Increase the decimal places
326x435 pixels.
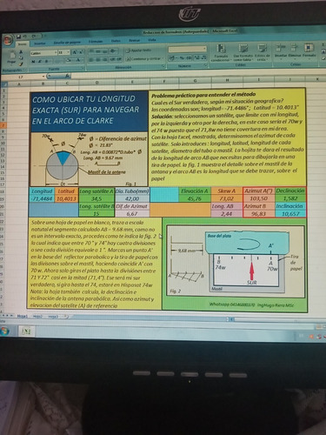pos(197,57)
